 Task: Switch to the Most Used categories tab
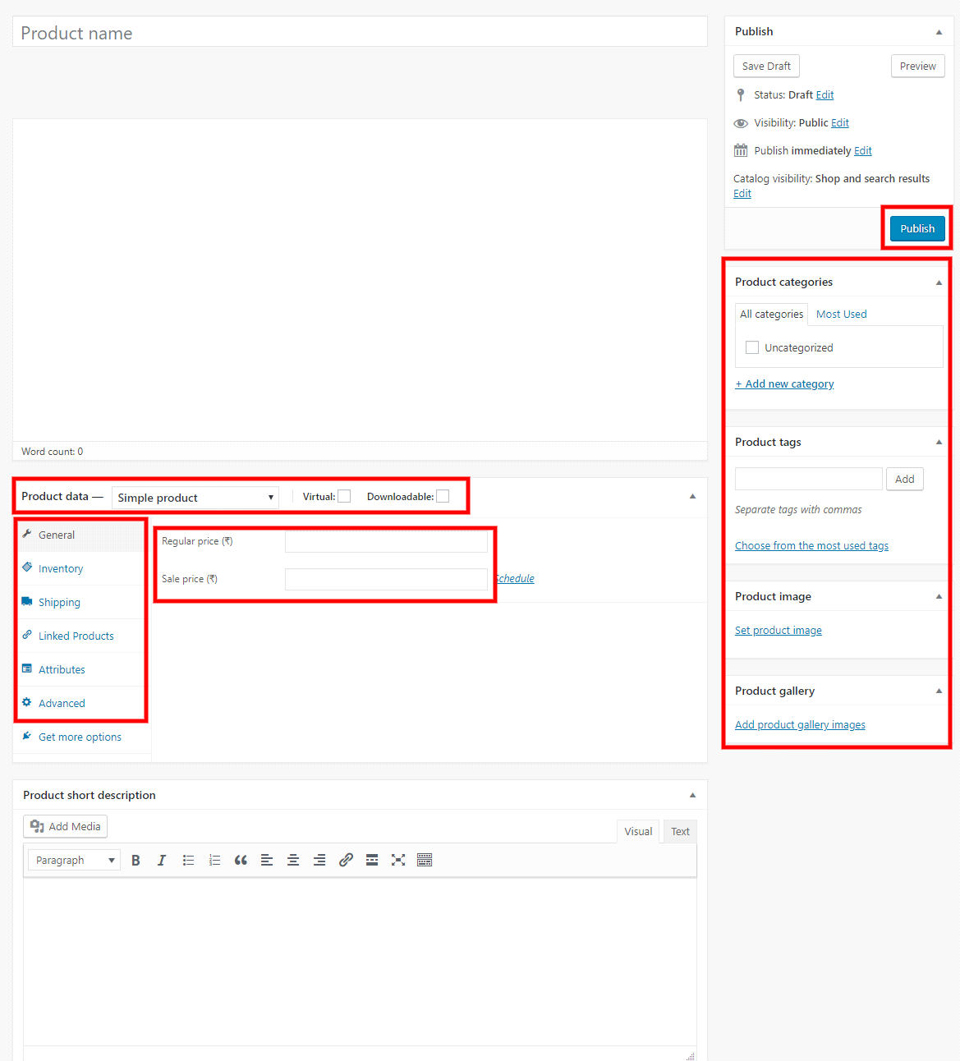pyautogui.click(x=841, y=314)
